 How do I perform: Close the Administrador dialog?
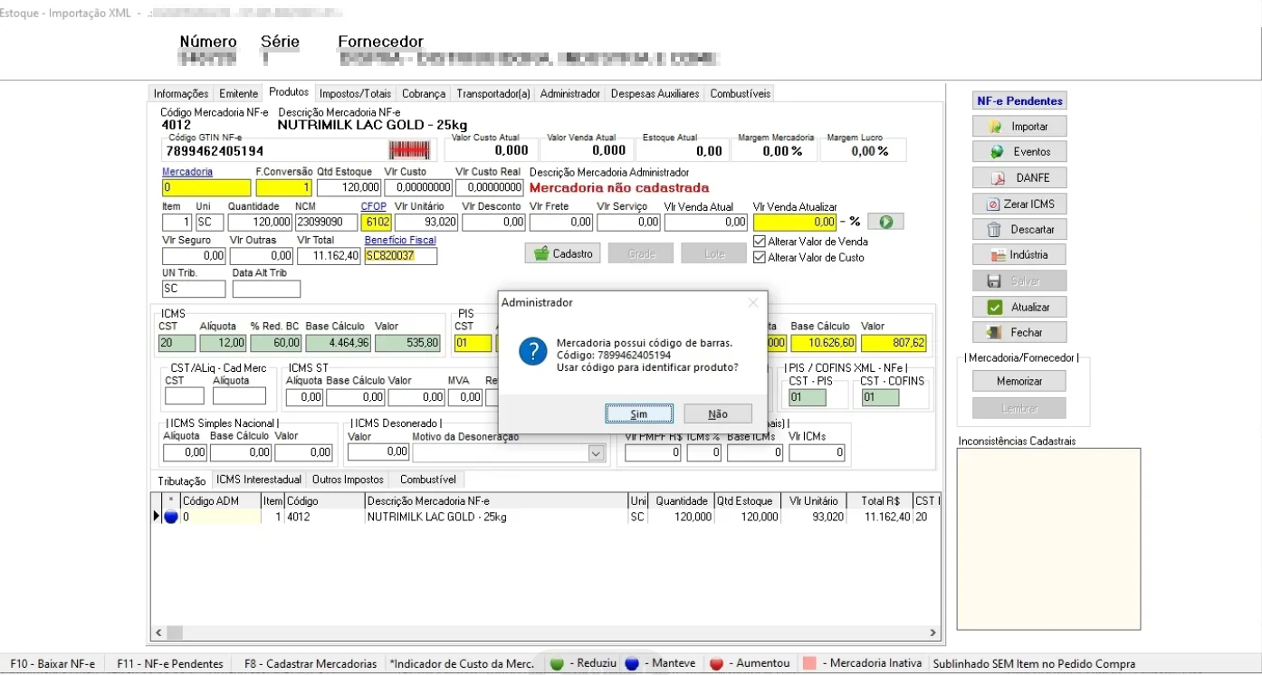click(x=753, y=302)
